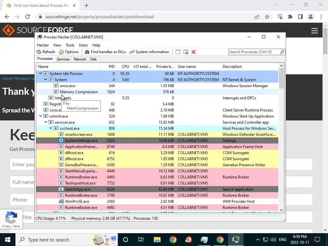Screen dimensions: 328x246
Task: Show hidden tray icons chevron
Action: (258, 240)
